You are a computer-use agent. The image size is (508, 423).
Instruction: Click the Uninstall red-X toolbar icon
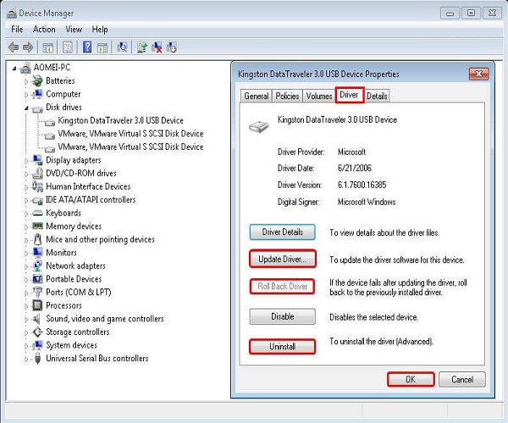click(157, 47)
